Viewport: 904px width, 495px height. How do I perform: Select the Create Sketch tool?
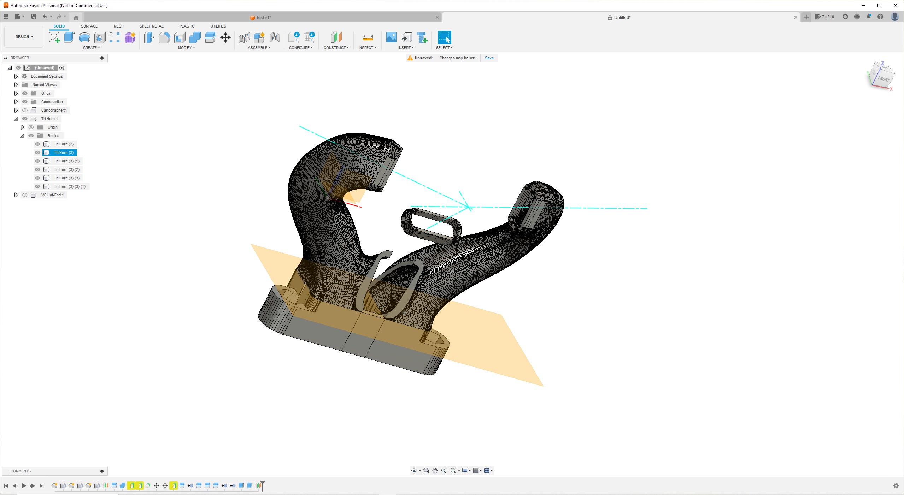pos(54,37)
